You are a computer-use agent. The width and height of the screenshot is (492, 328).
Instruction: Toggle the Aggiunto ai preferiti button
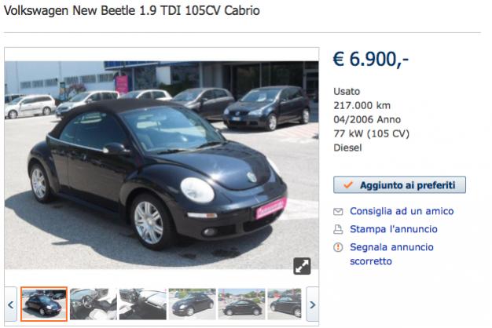point(399,185)
